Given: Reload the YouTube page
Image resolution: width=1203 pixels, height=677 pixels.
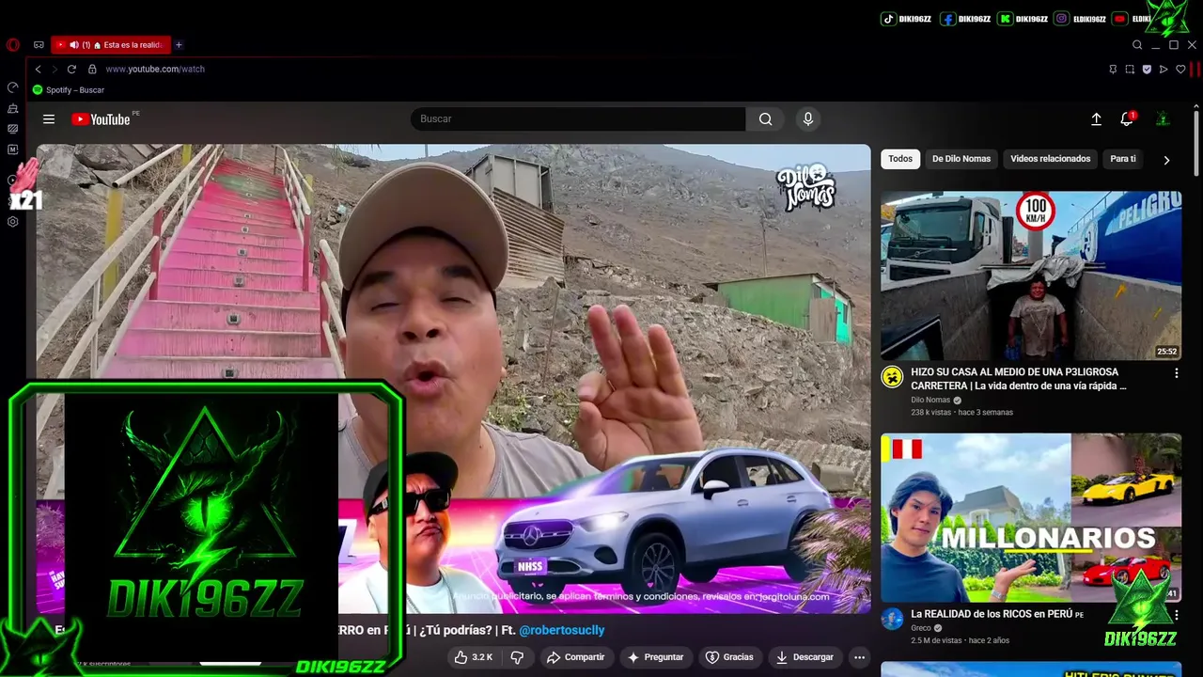Looking at the screenshot, I should coord(71,69).
